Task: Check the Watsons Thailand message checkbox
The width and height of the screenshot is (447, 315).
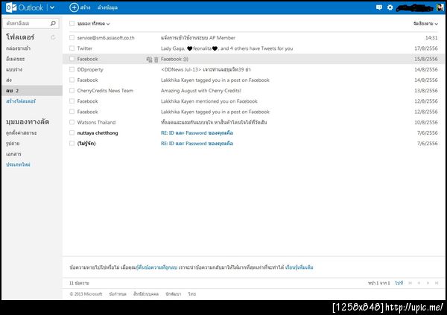Action: (72, 122)
